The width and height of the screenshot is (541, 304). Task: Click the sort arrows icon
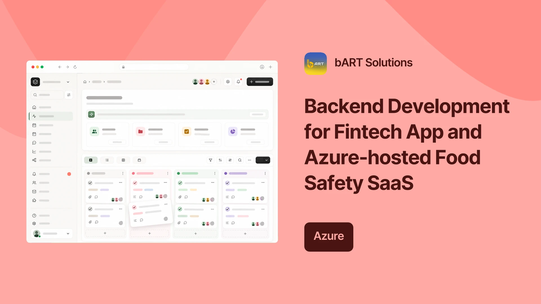[220, 160]
